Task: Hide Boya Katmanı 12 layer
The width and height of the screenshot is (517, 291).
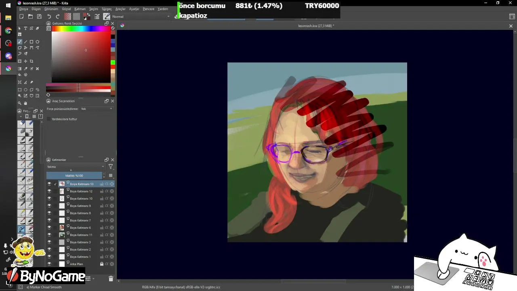Action: [49, 191]
